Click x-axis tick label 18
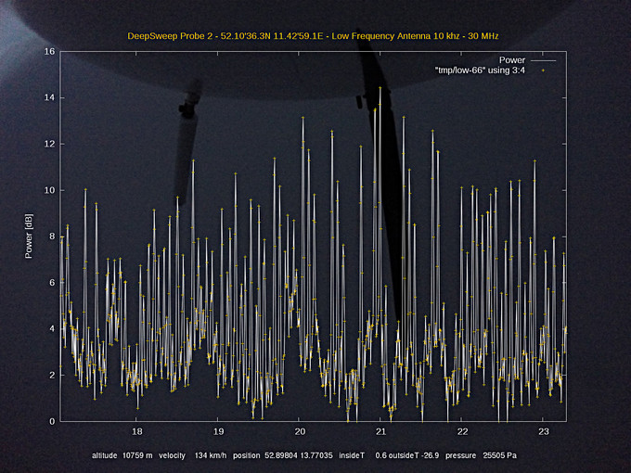 coord(137,432)
